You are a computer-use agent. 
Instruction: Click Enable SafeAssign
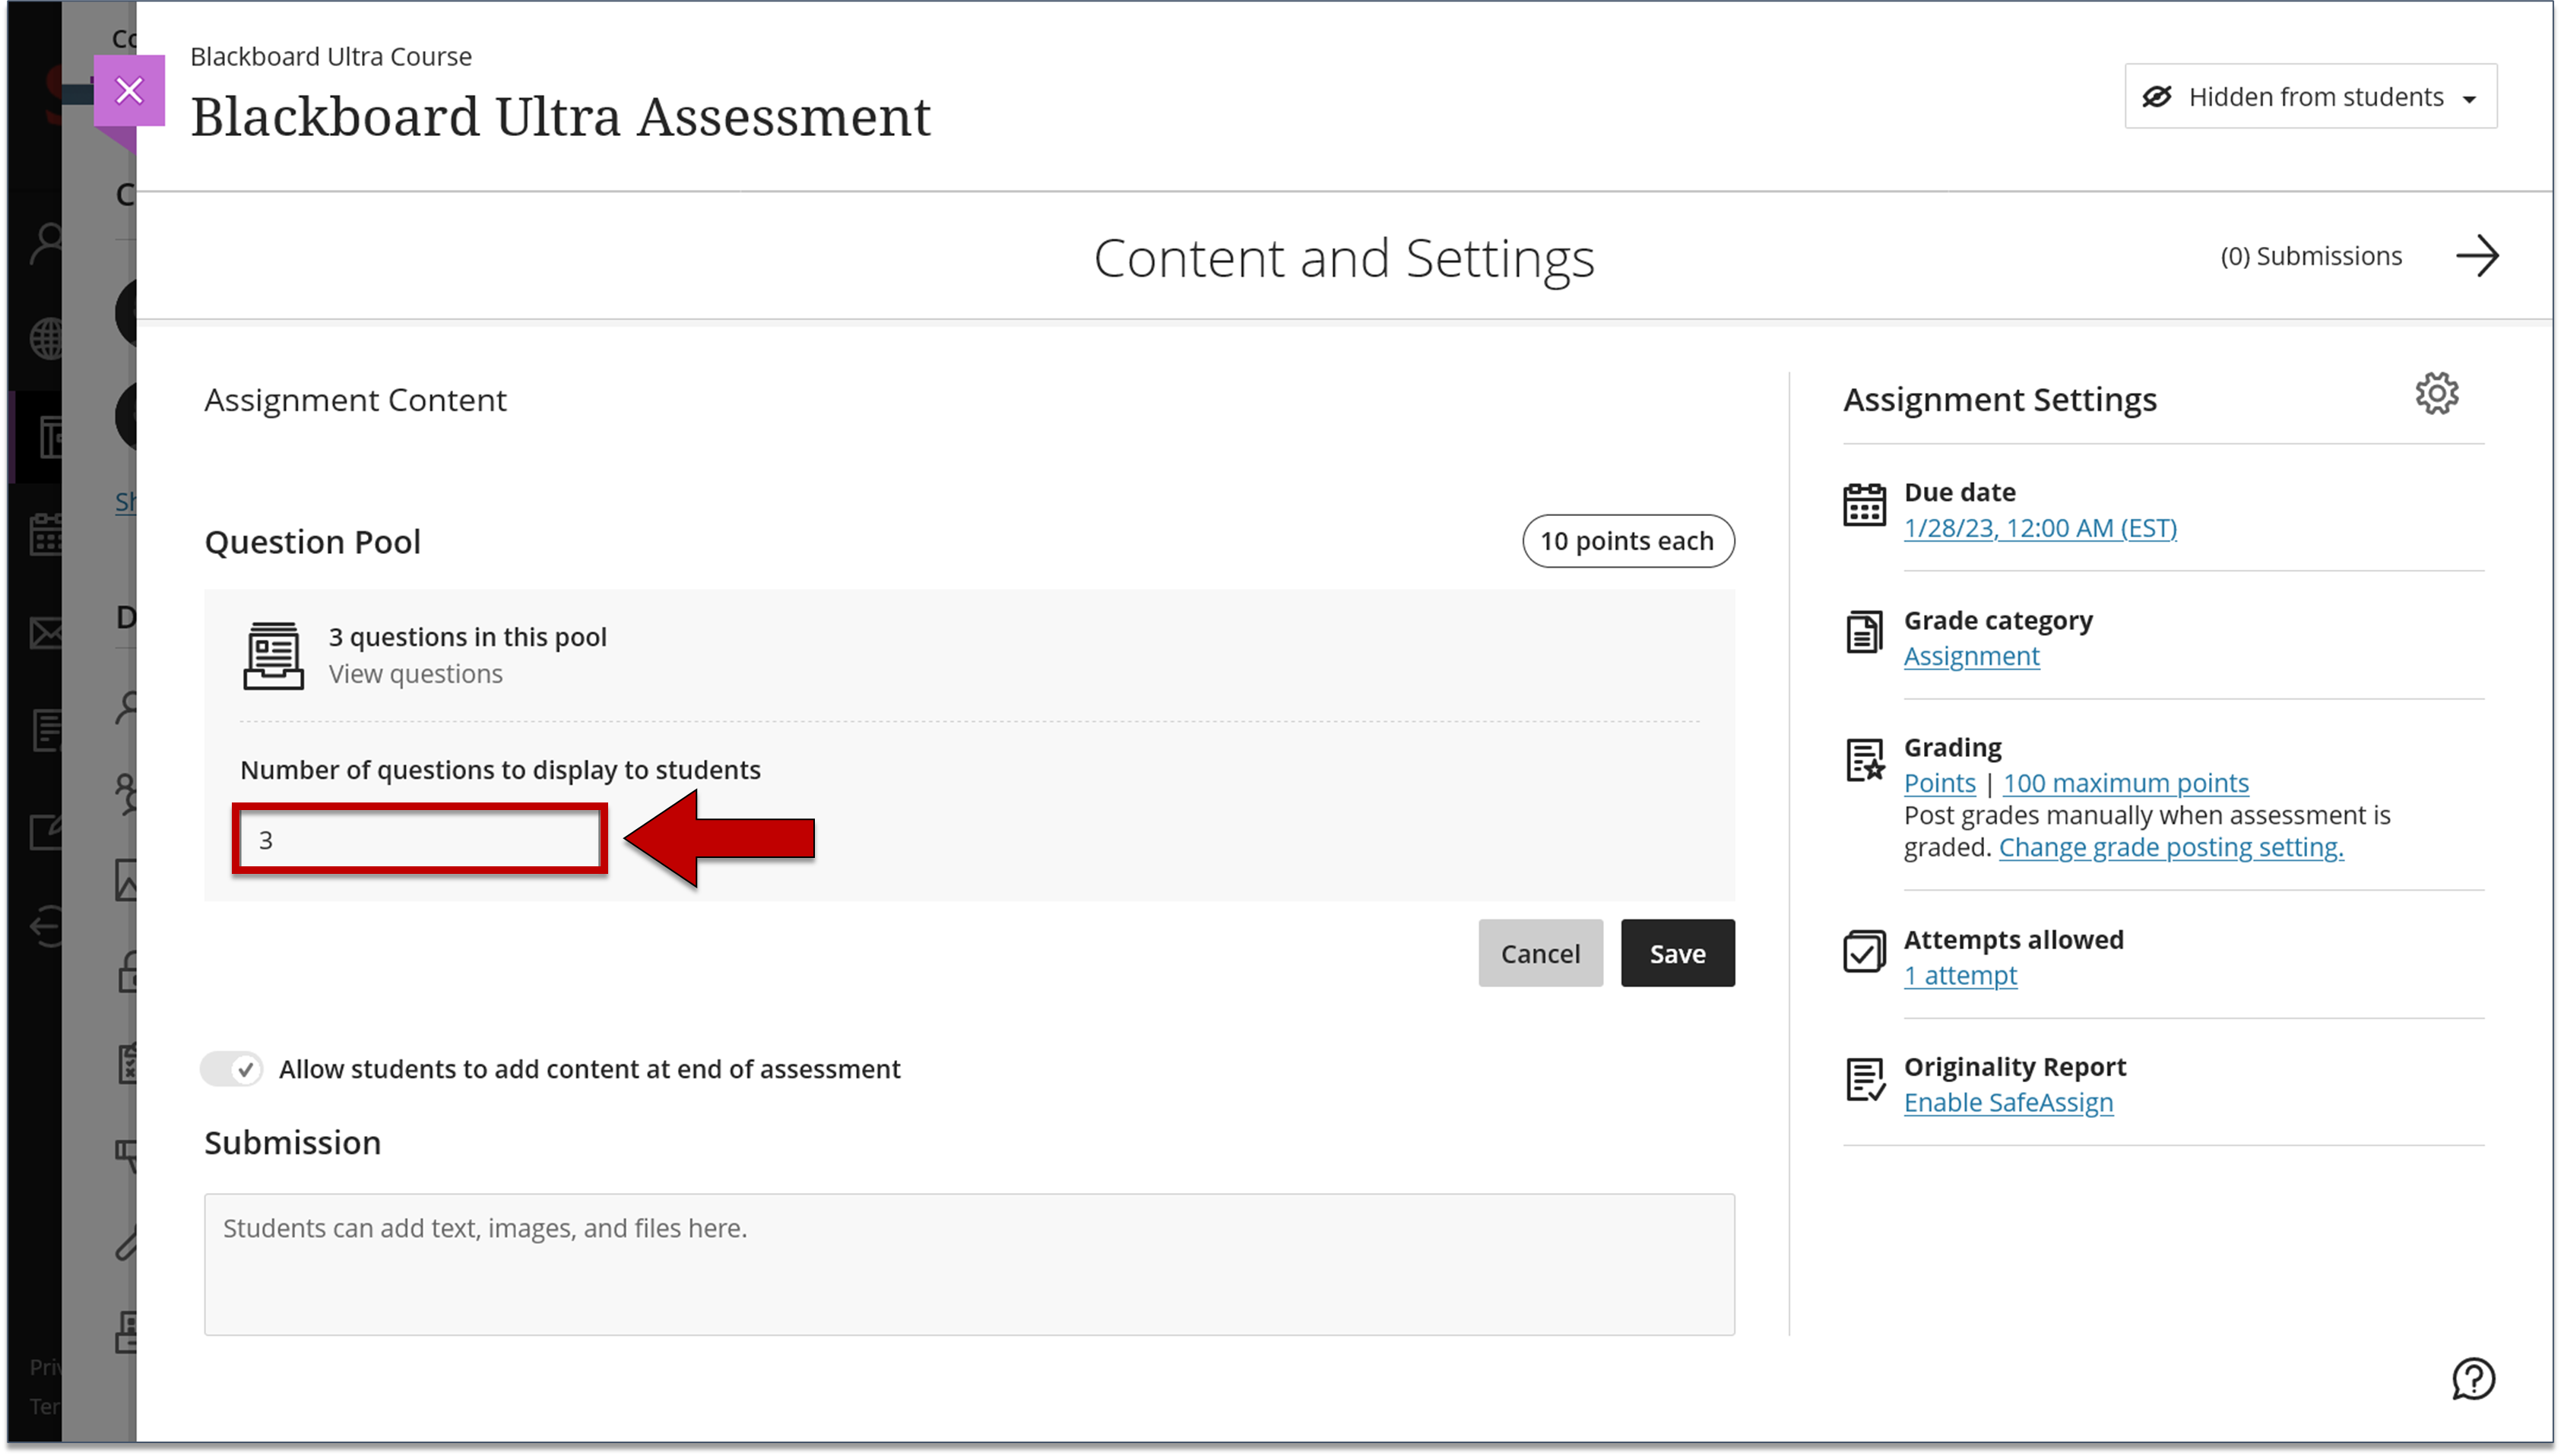pos(2008,1102)
